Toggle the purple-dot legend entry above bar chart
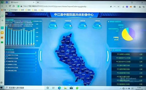This screenshot has height=90, width=146. pyautogui.click(x=26, y=21)
